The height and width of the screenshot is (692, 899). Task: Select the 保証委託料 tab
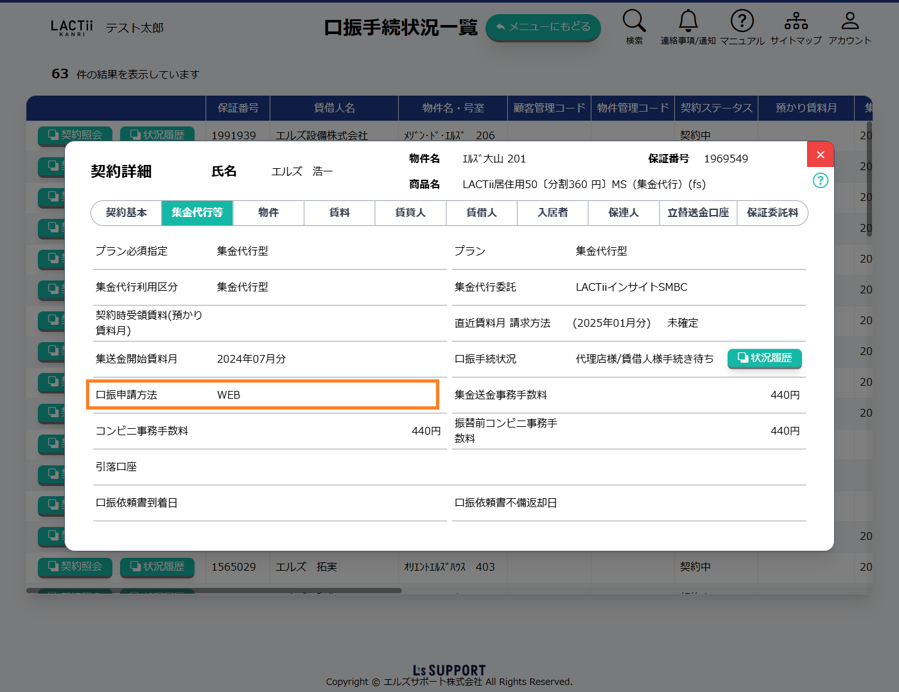click(772, 212)
